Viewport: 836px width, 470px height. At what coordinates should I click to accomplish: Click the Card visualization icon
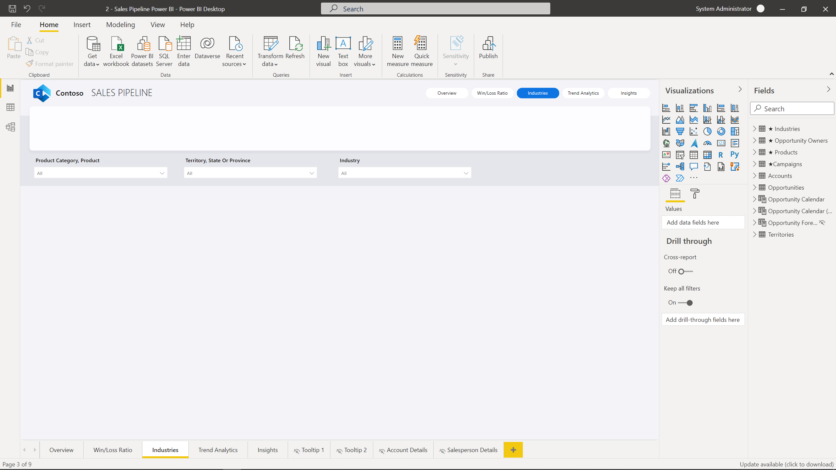[721, 143]
